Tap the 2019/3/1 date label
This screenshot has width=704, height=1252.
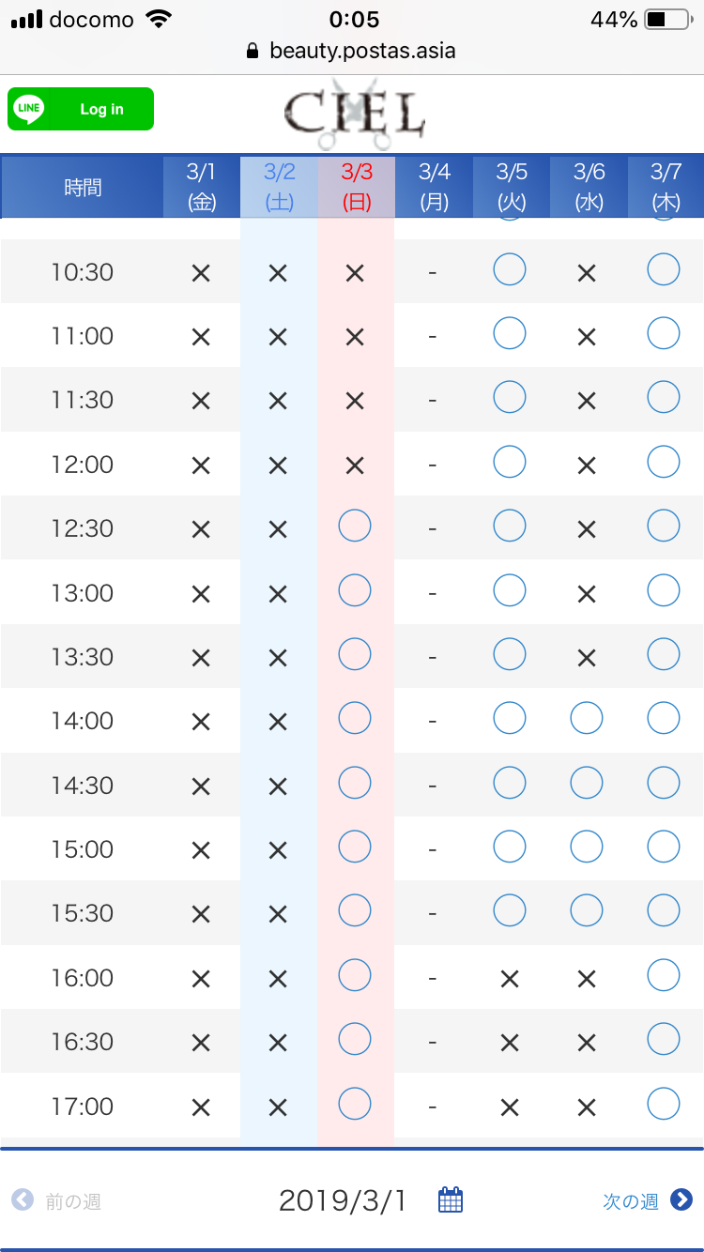coord(343,1200)
